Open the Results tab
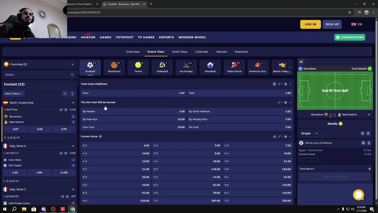 tap(221, 52)
